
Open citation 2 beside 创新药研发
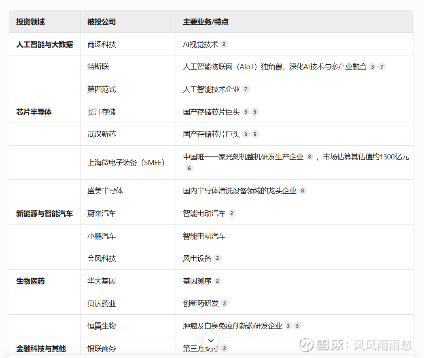pos(225,303)
